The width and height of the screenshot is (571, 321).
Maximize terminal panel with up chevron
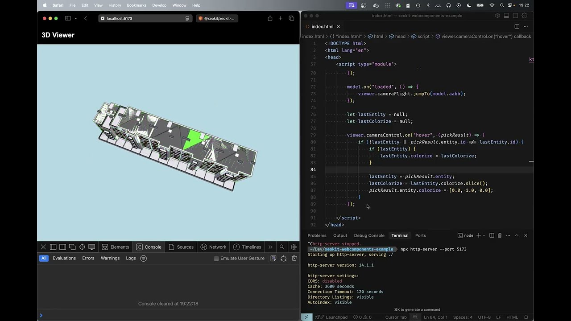(517, 235)
